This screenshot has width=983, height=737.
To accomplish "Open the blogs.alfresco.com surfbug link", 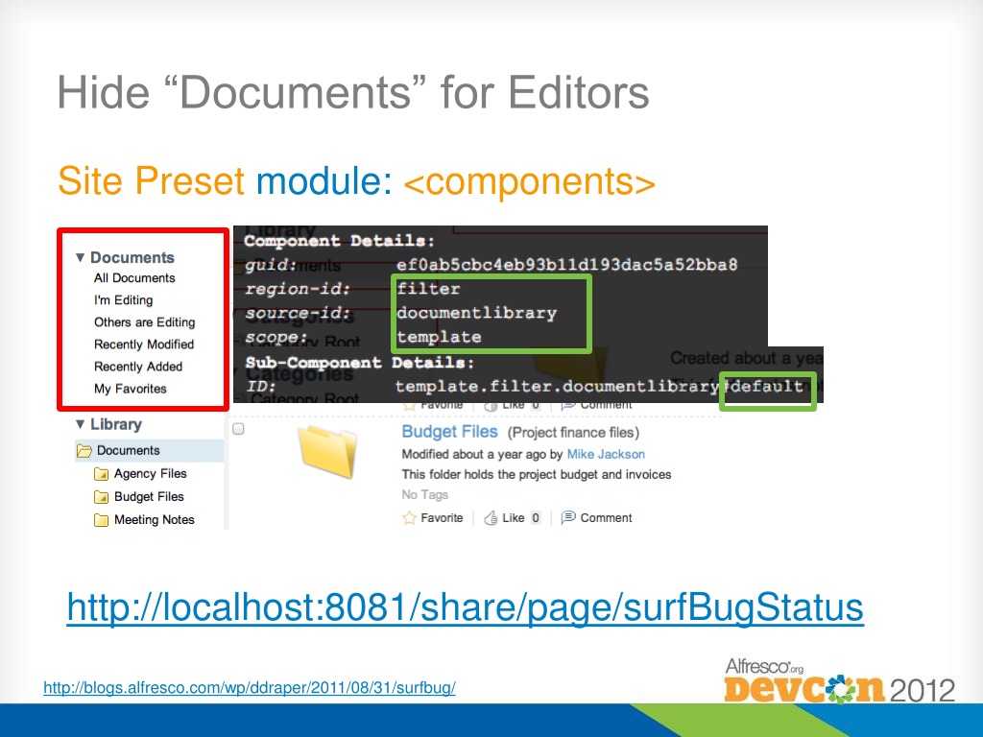I will coord(250,687).
